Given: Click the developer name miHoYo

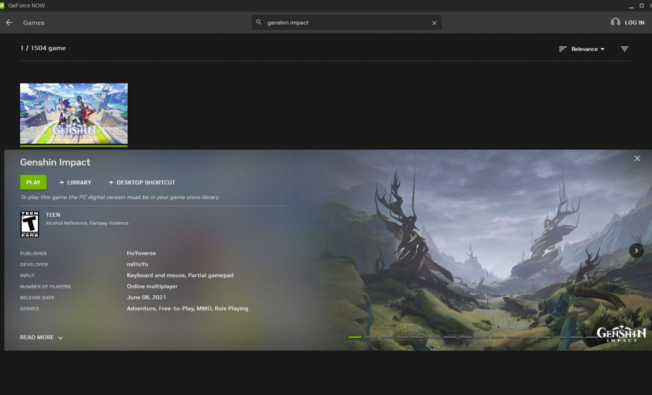Looking at the screenshot, I should point(137,264).
